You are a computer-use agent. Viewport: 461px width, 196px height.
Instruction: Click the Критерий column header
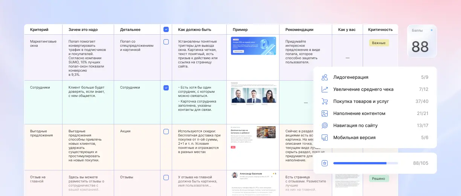point(39,29)
